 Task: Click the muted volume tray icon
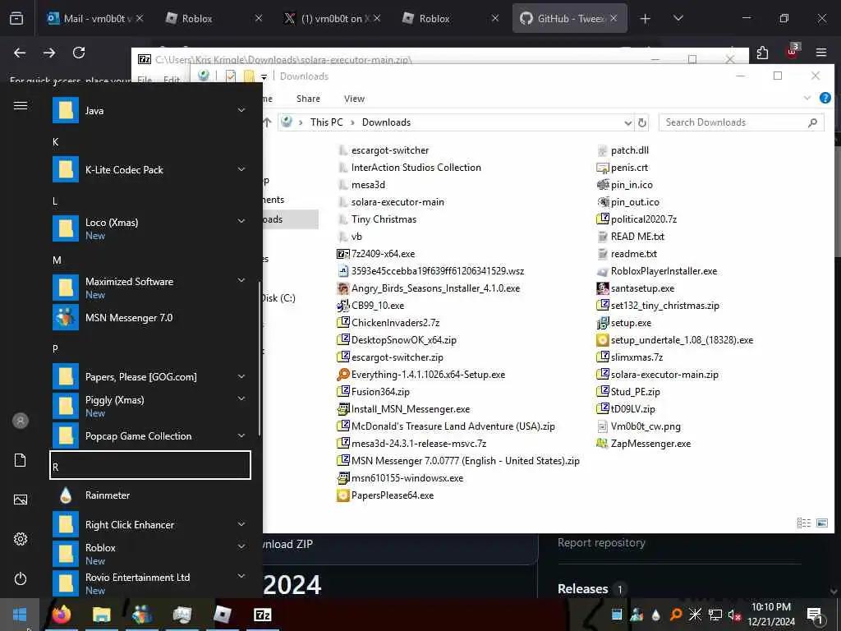coord(734,615)
